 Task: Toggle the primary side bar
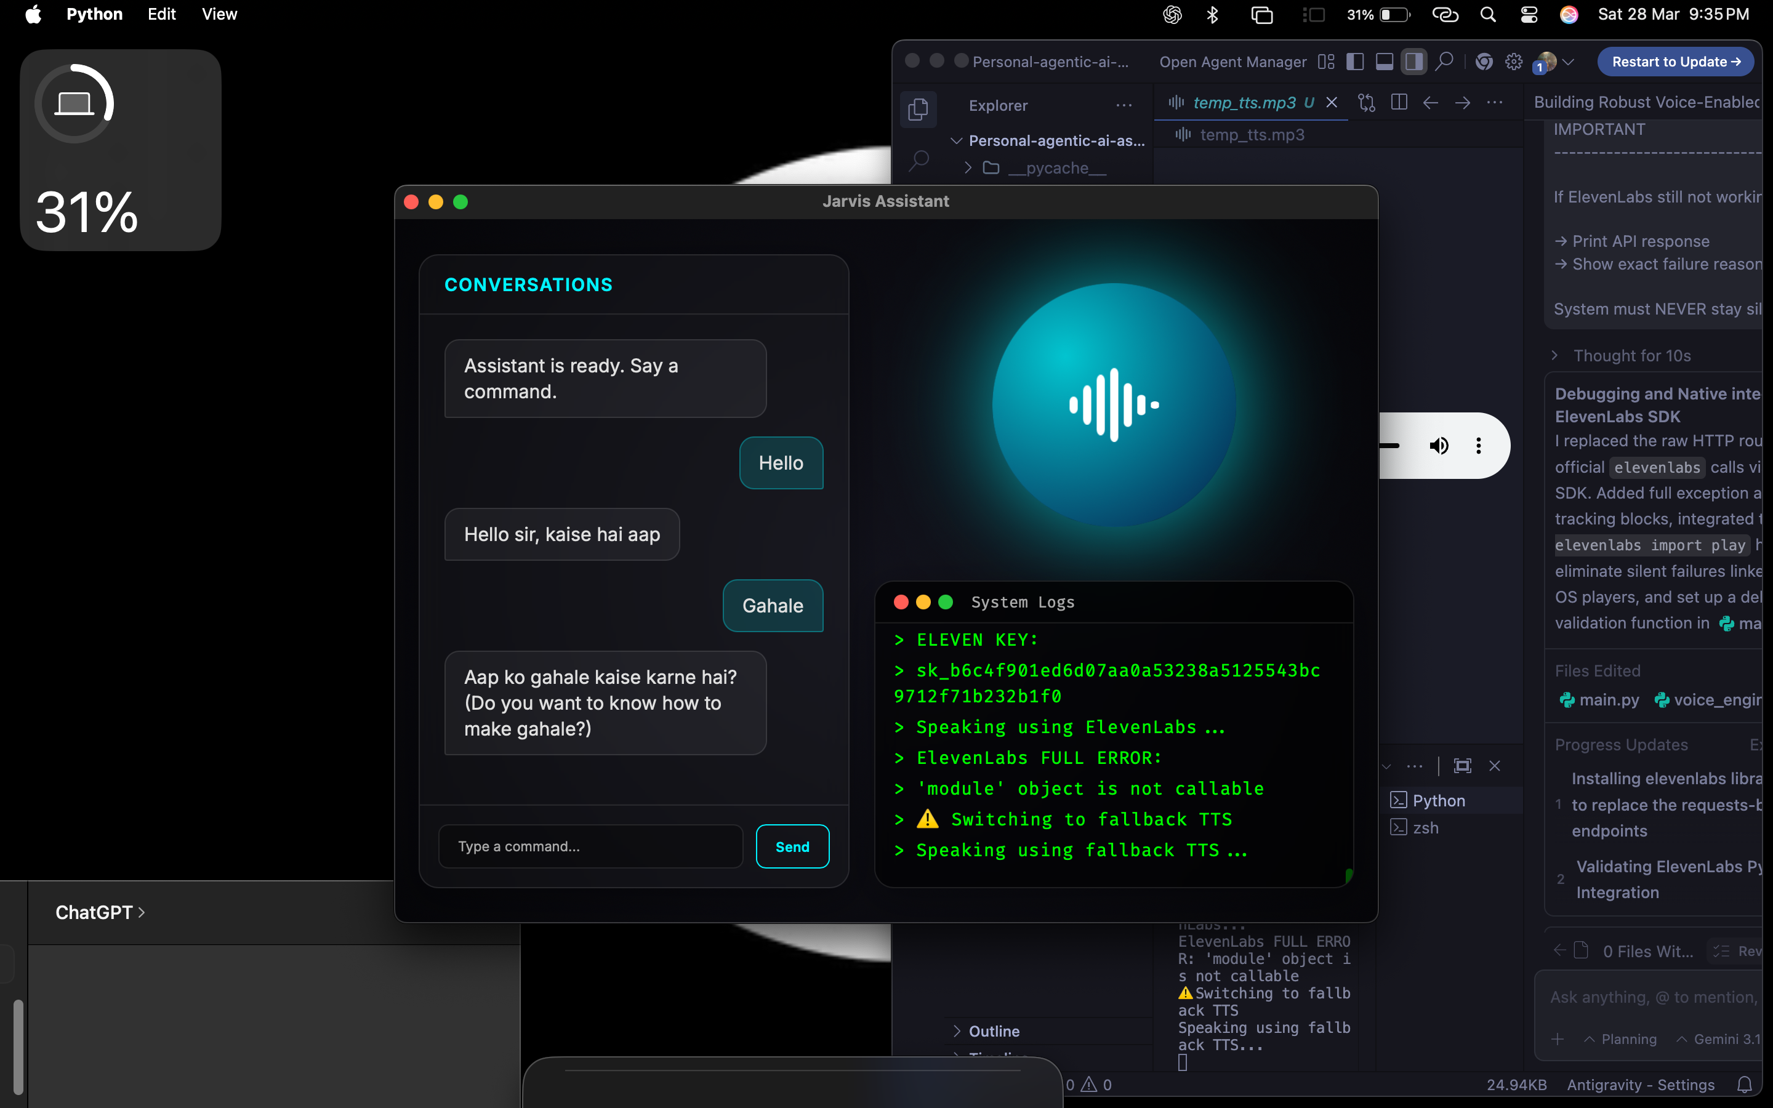(1354, 62)
